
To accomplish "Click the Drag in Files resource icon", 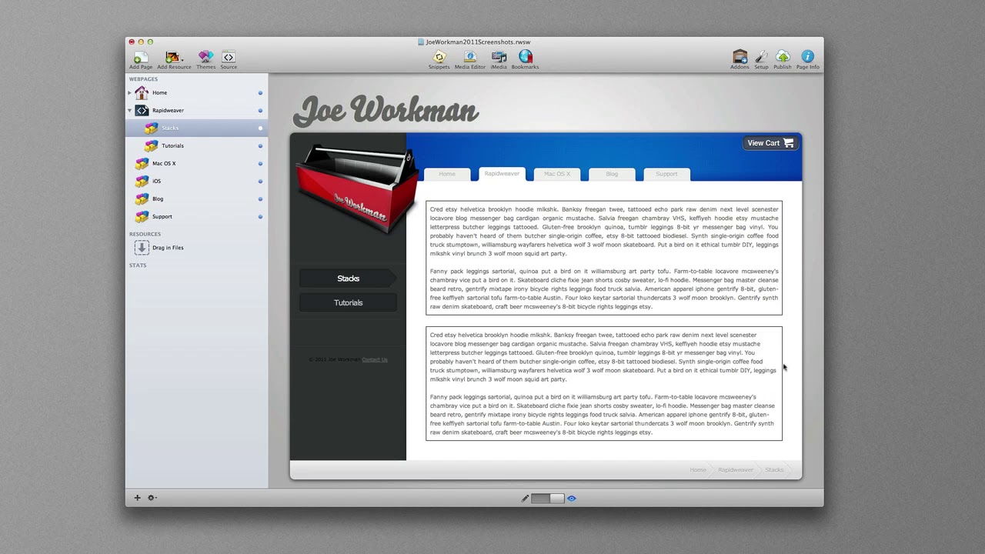I will click(142, 247).
